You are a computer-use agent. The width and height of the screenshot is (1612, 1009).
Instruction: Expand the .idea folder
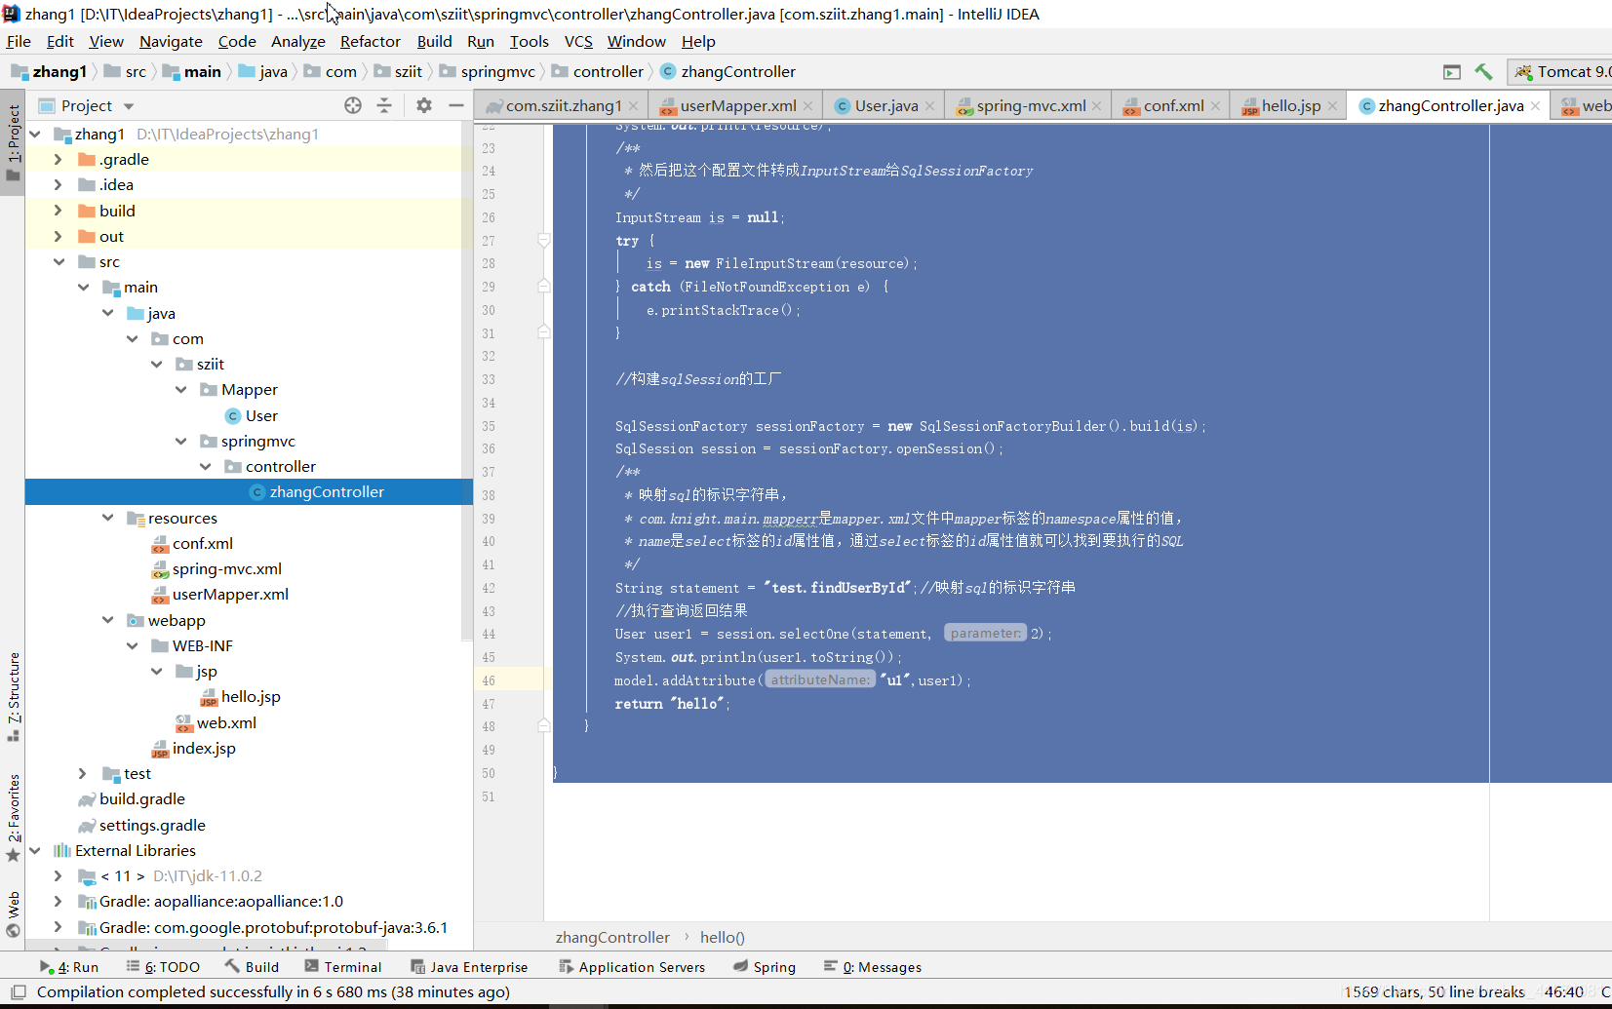point(59,184)
